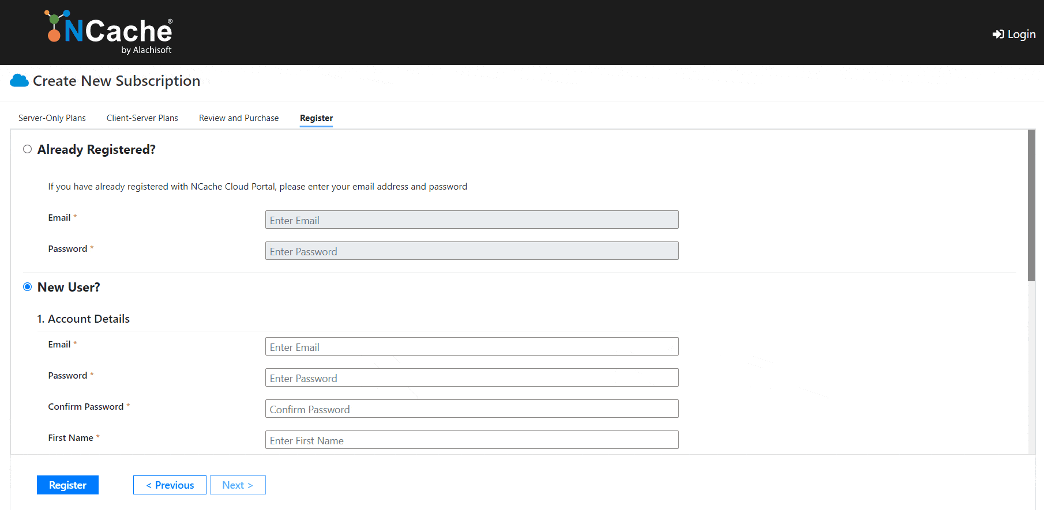Open the Review and Purchase tab
1044x510 pixels.
(x=239, y=118)
